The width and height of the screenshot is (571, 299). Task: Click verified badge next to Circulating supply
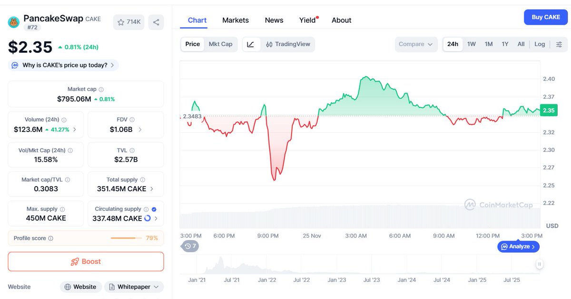[x=154, y=209]
